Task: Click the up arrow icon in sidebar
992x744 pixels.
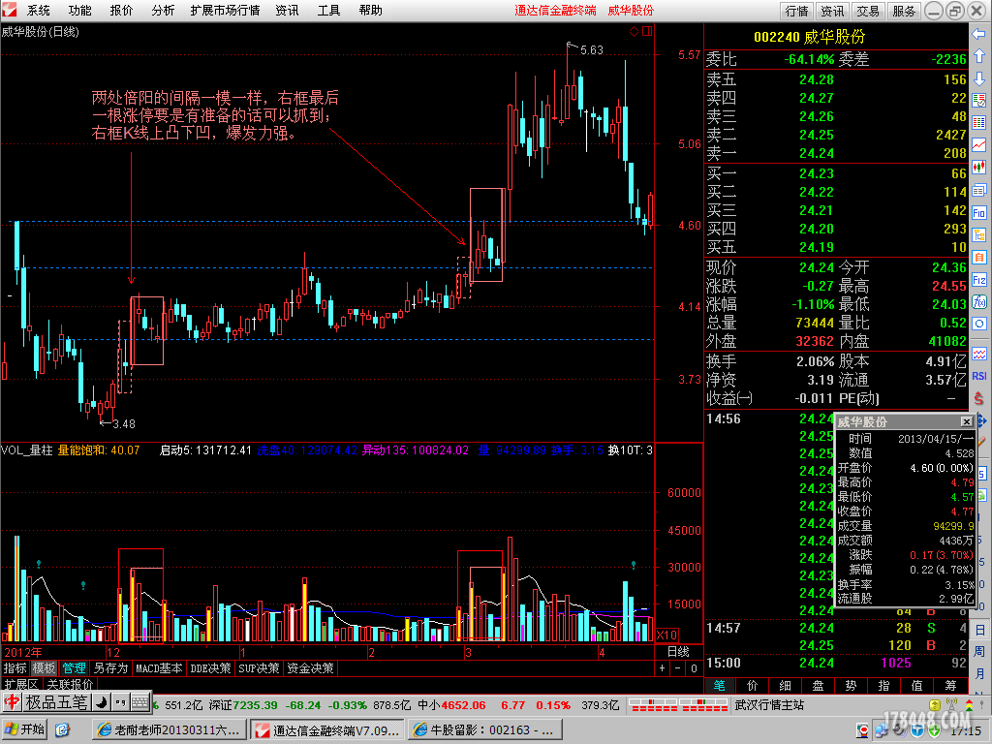Action: (x=979, y=54)
